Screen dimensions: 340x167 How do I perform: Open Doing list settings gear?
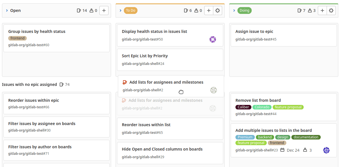pyautogui.click(x=331, y=10)
